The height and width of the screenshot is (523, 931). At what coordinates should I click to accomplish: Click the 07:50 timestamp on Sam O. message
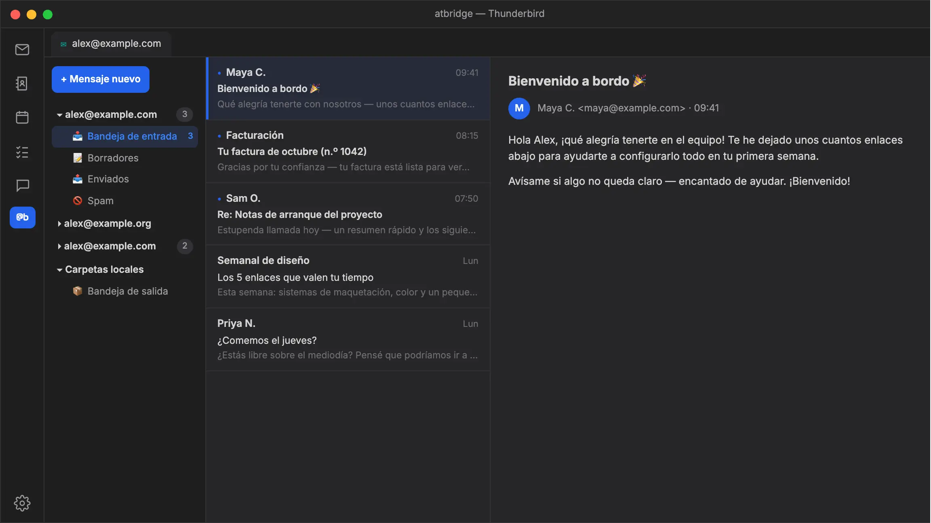[466, 199]
